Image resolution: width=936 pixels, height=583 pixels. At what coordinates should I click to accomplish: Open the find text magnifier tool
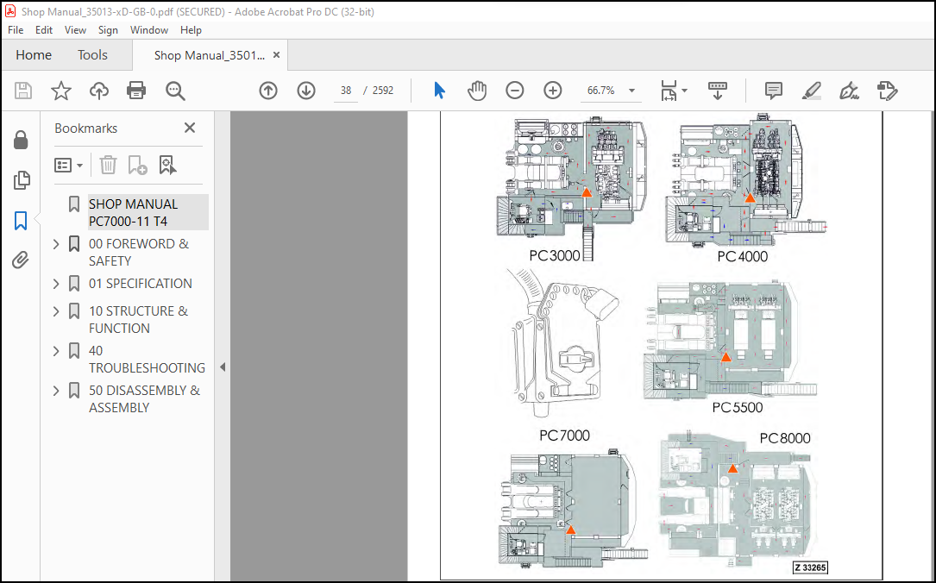175,91
